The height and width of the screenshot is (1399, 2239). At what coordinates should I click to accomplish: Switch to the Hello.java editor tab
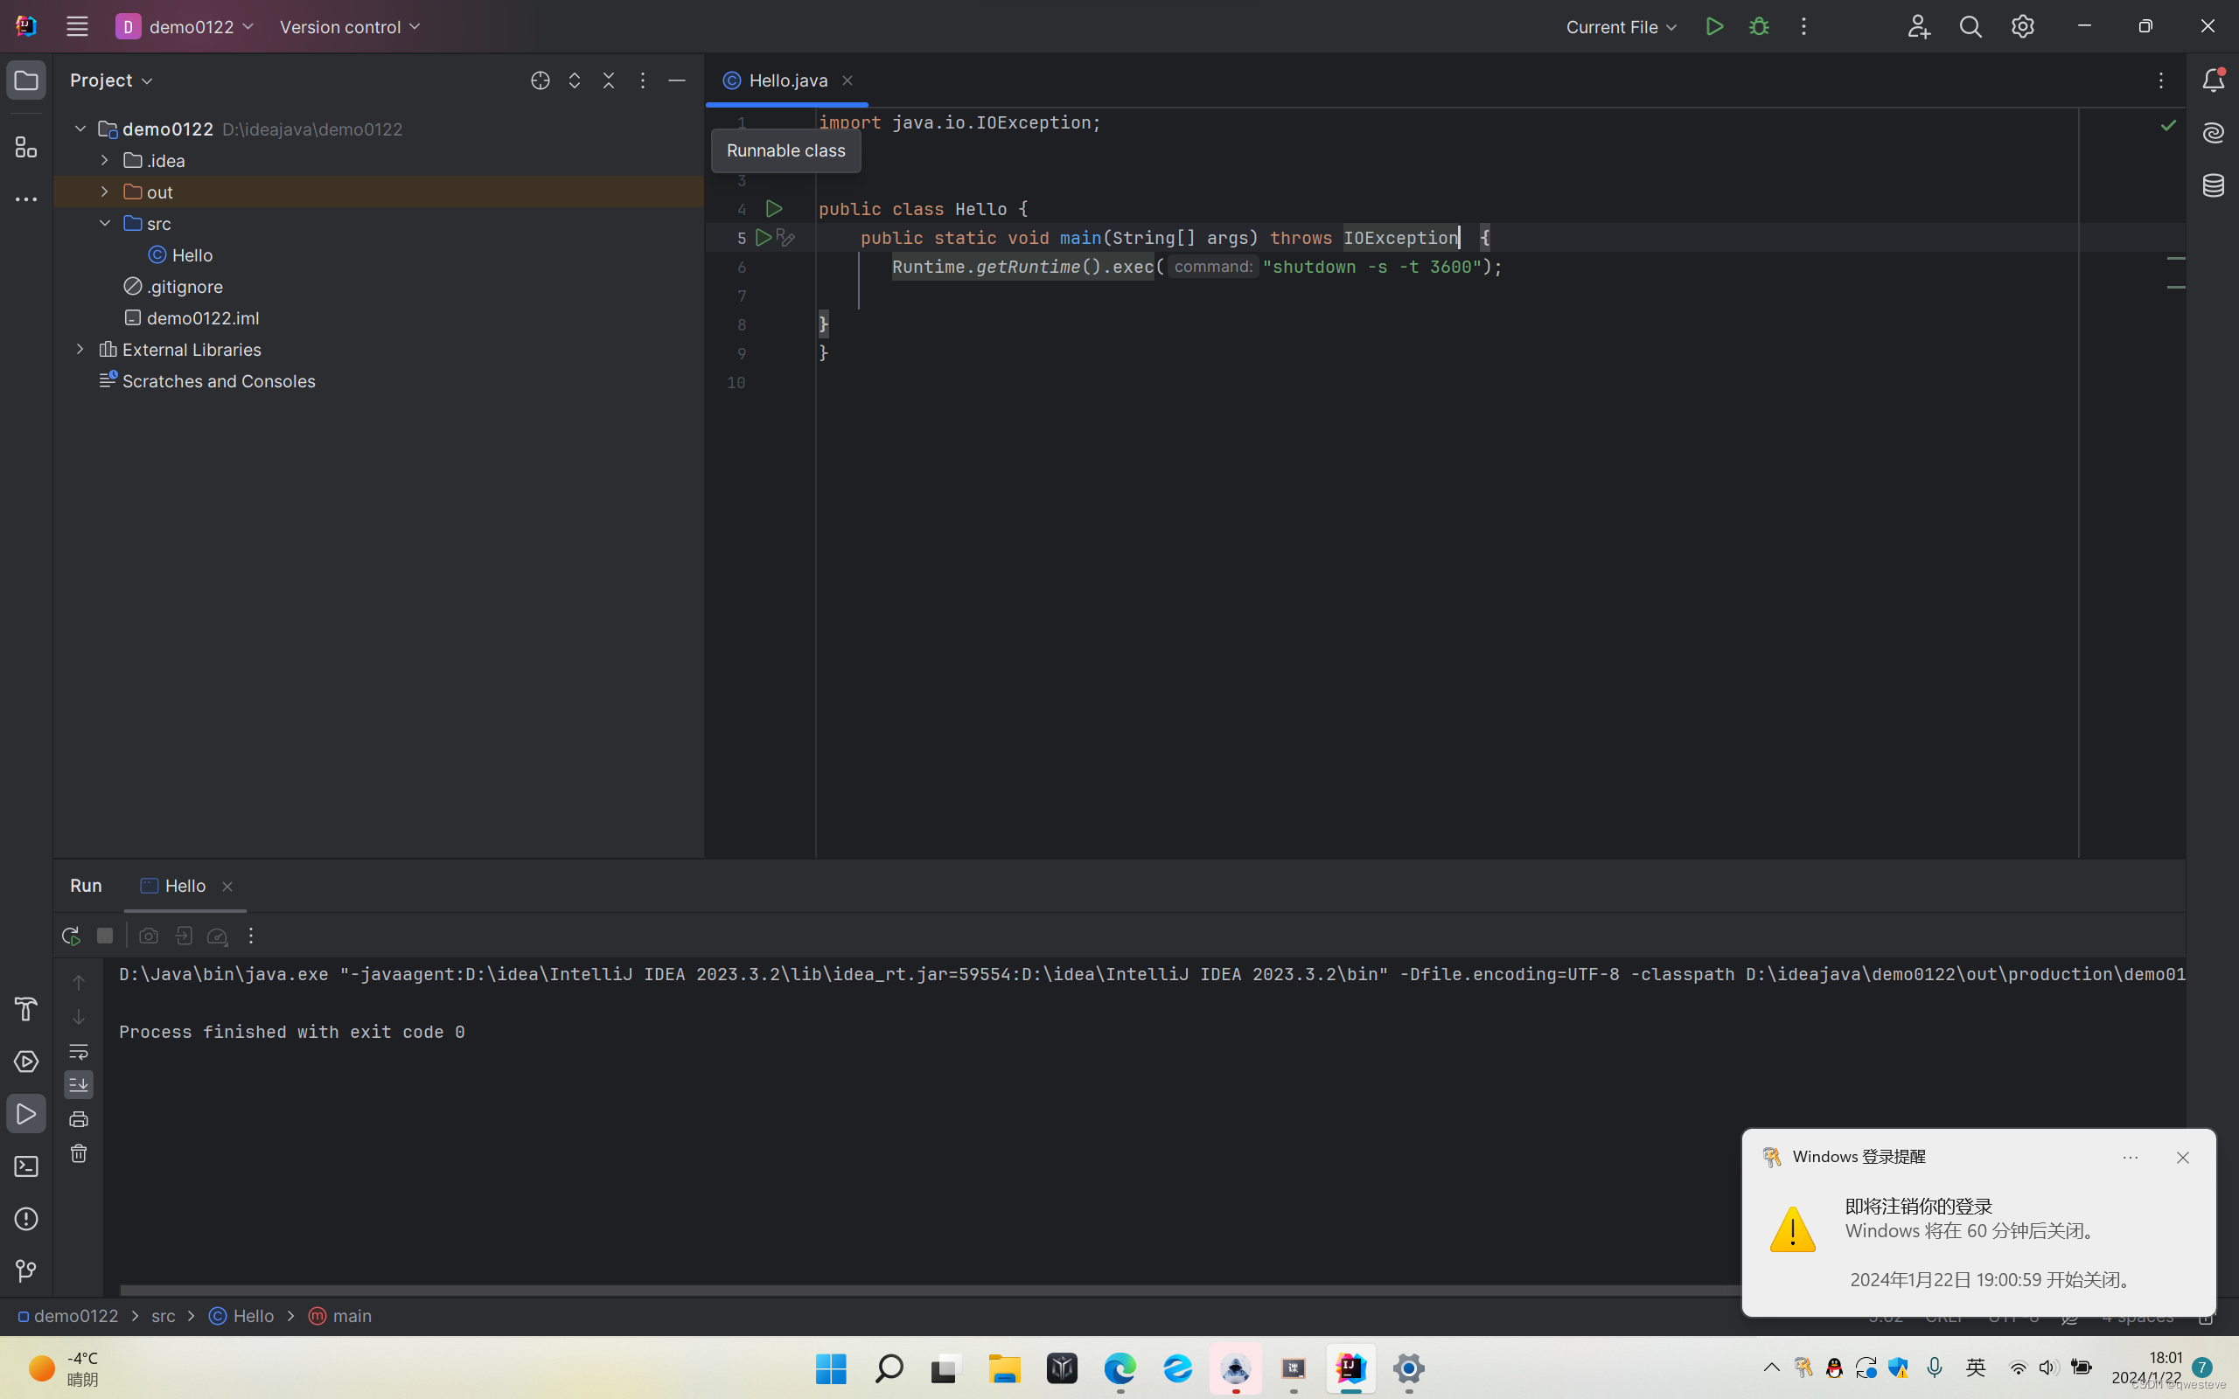(787, 80)
